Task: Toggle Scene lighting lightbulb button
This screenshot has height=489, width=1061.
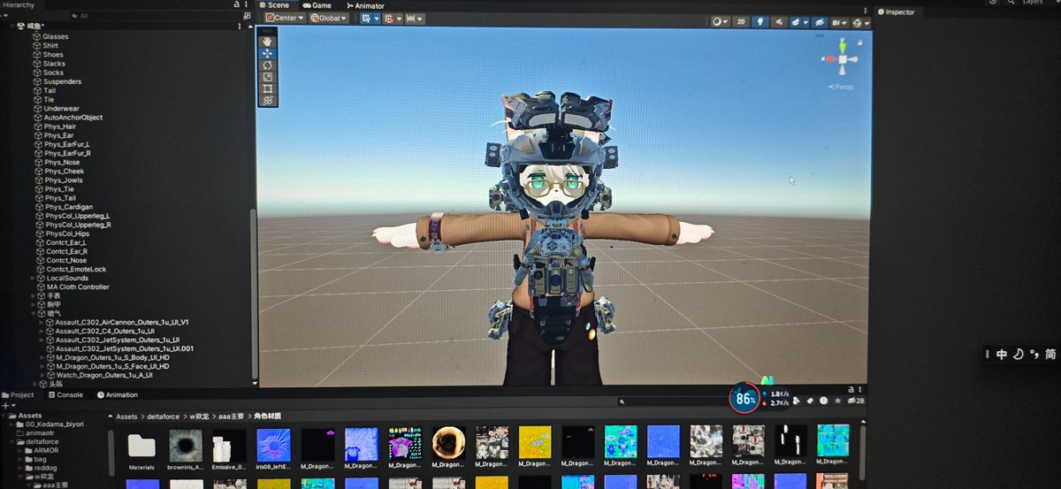Action: click(x=759, y=22)
